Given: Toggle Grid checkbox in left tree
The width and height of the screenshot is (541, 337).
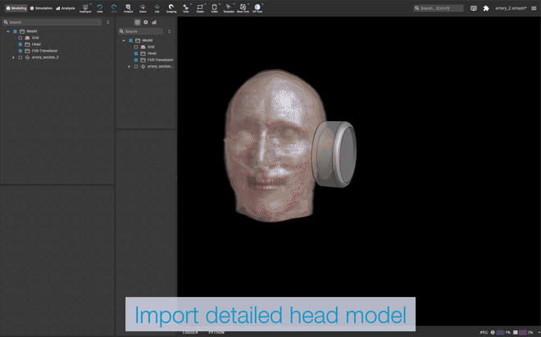Looking at the screenshot, I should [x=20, y=38].
